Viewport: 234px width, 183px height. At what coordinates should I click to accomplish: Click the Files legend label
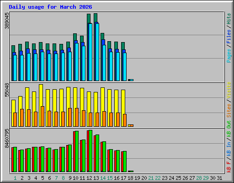[229, 37]
